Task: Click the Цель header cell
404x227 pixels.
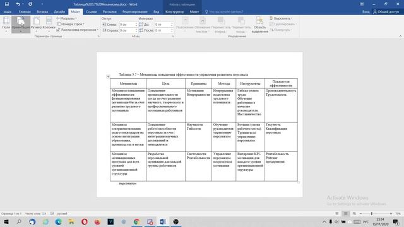Action: coord(165,84)
